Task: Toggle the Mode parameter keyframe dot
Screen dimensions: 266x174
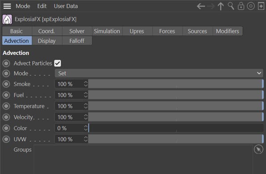Action: [x=6, y=74]
